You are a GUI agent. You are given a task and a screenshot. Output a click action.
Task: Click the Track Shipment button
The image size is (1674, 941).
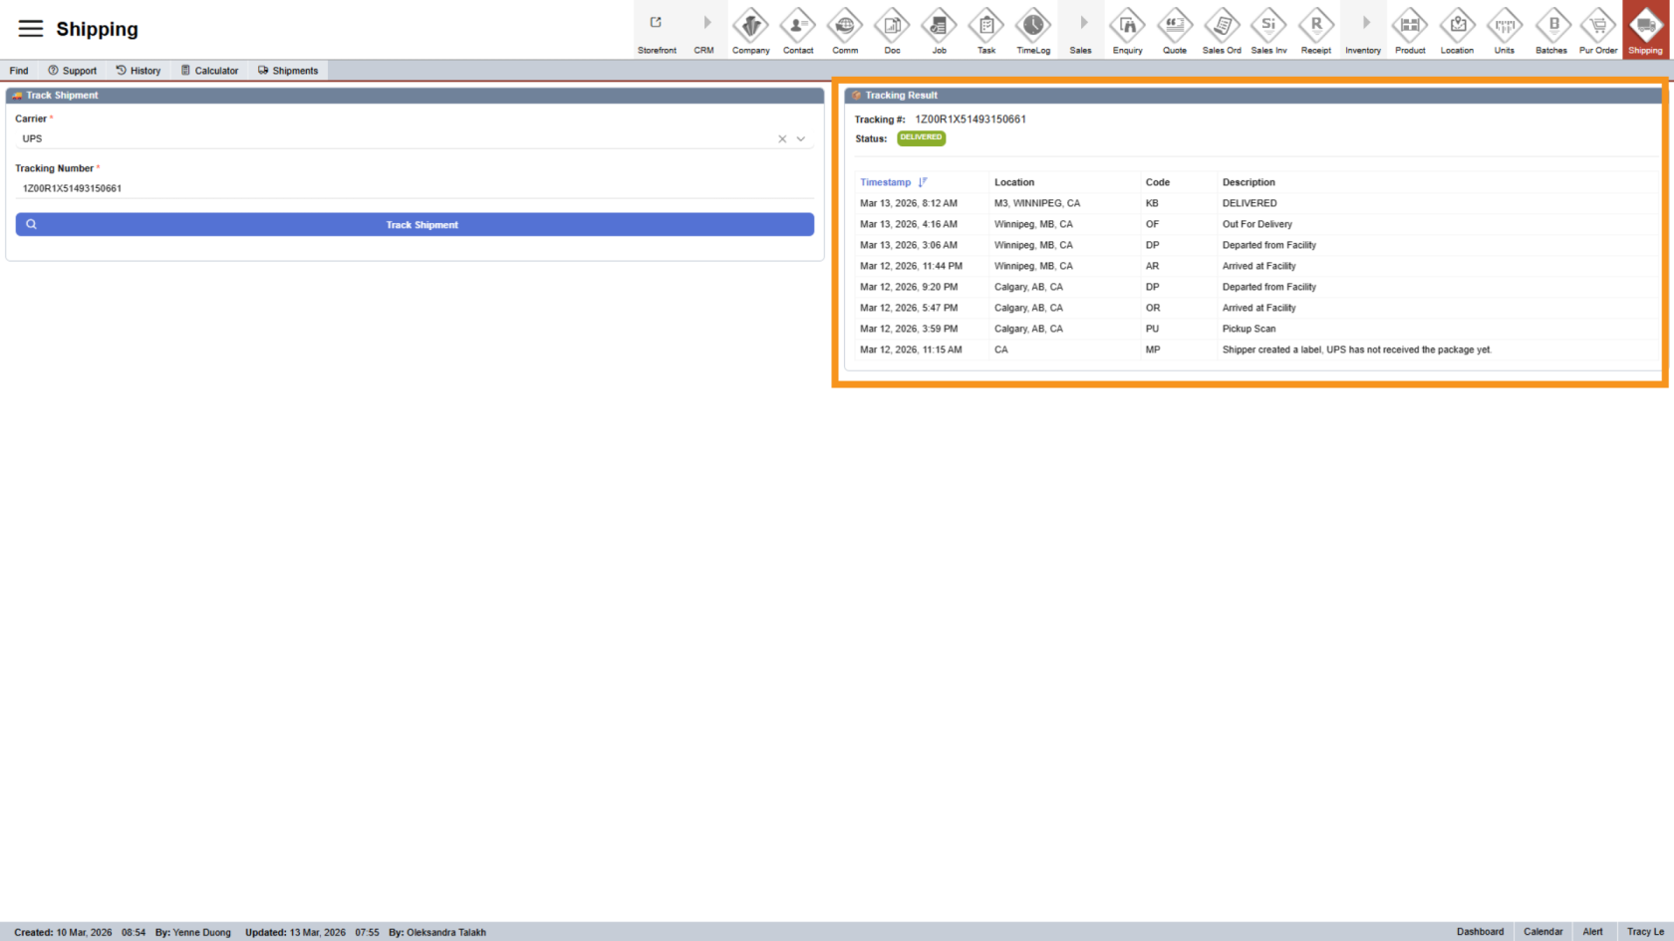415,225
